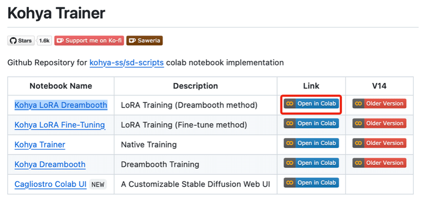421x201 pixels.
Task: Open in Colab badge for Cagliostro Colab UI
Action: (311, 183)
